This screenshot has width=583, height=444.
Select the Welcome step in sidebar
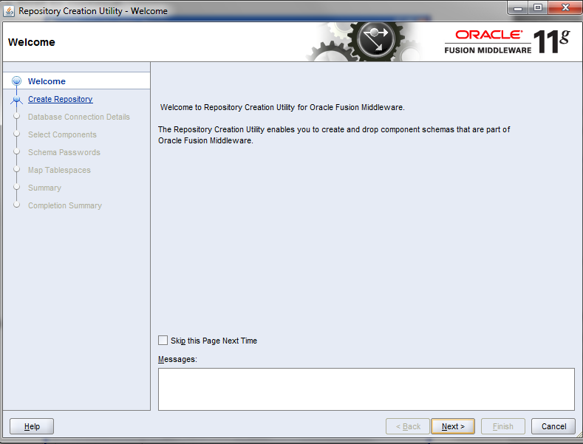47,81
